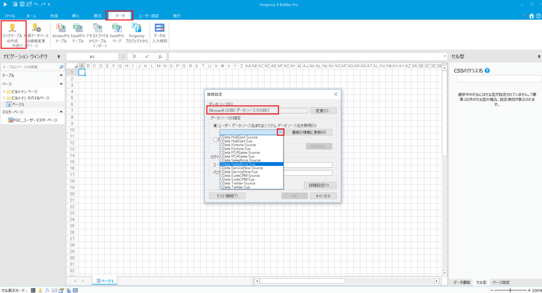Open the 発行 ribbon tab
The width and height of the screenshot is (542, 293).
(177, 16)
